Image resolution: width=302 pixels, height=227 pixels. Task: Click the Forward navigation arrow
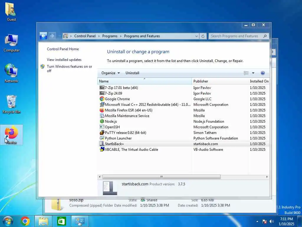tap(52, 36)
